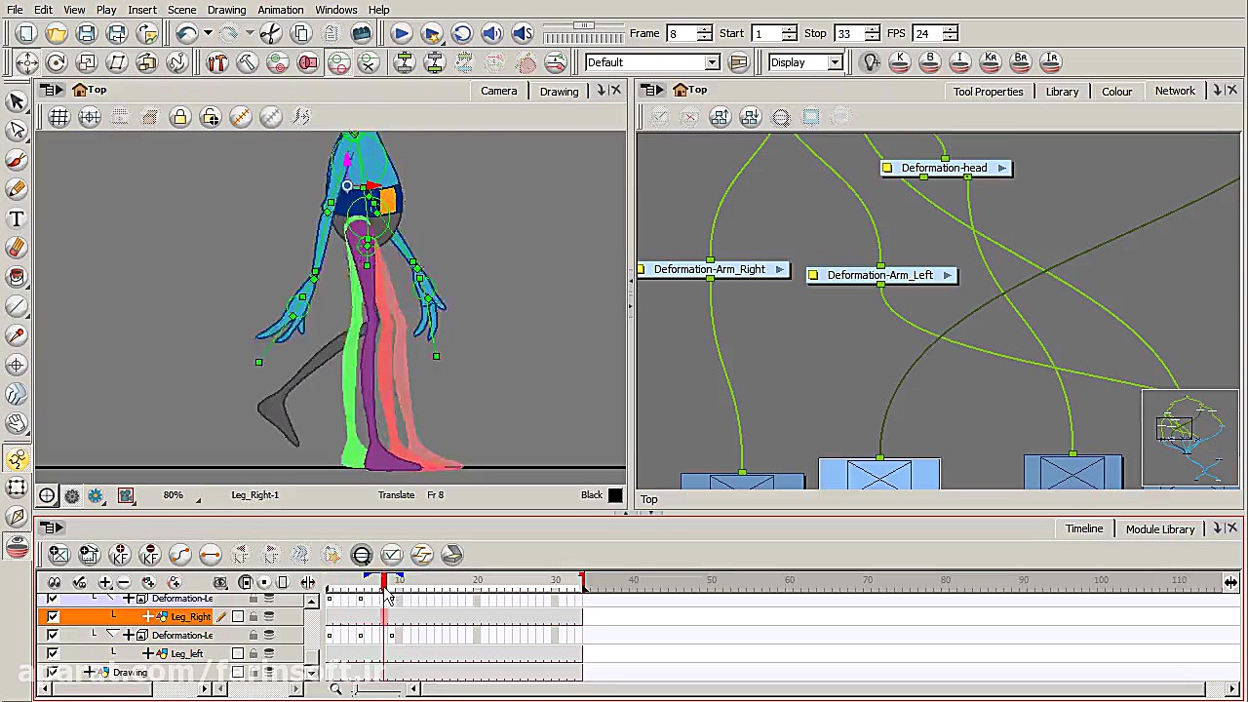Toggle checkbox of Deformation-Le row above Leg_left

point(53,635)
